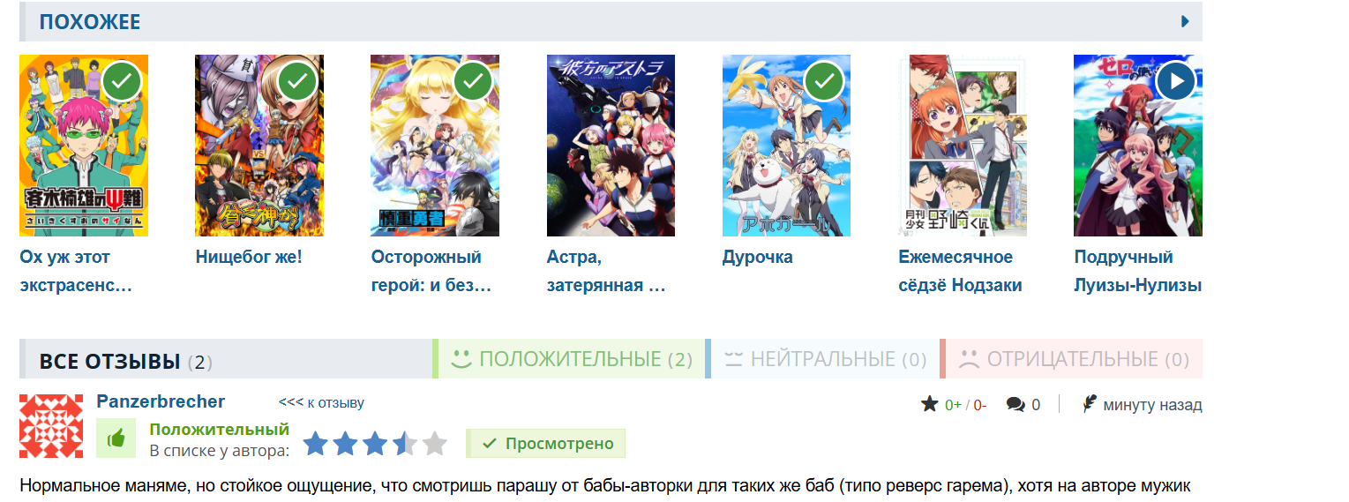Click checkmark badge on Нищебог же poster
1349x502 pixels.
297,81
